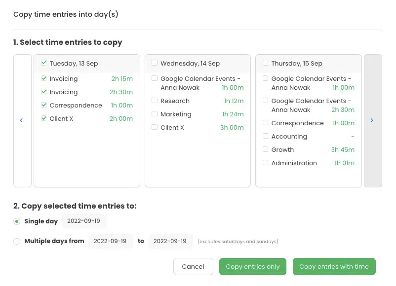Open the Multiple days start date field
Image resolution: width=396 pixels, height=286 pixels.
pos(111,241)
